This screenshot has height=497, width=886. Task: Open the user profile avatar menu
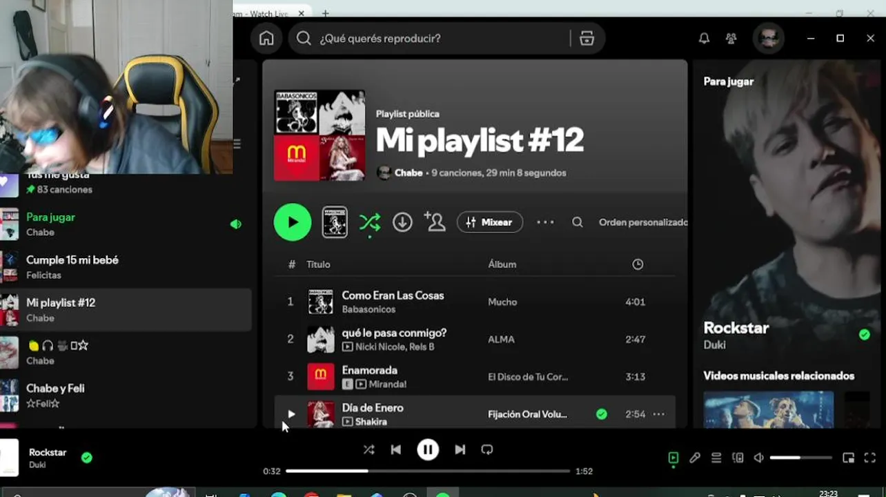(x=768, y=39)
